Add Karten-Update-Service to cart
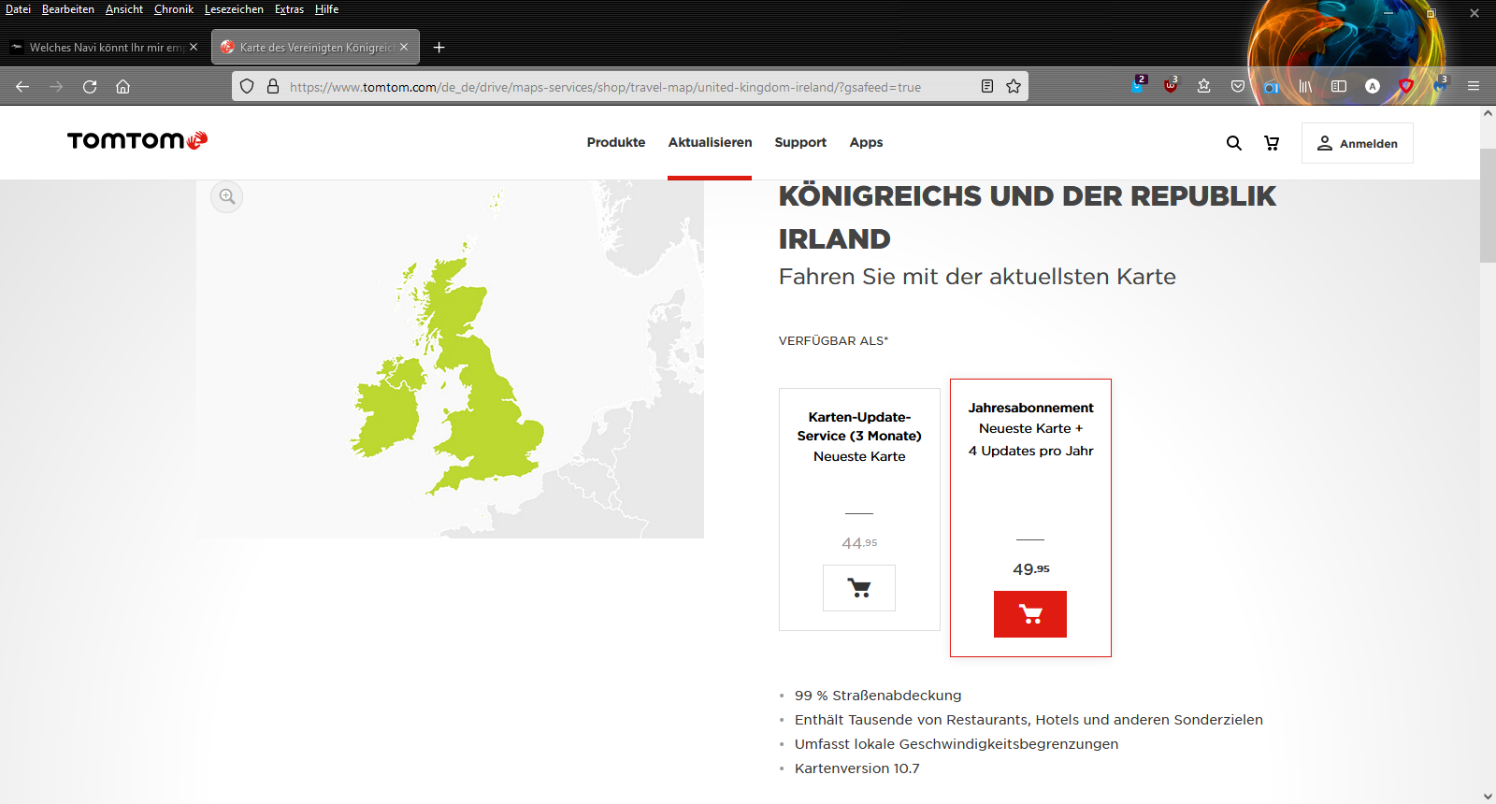Screen dimensions: 1496x804 [858, 588]
